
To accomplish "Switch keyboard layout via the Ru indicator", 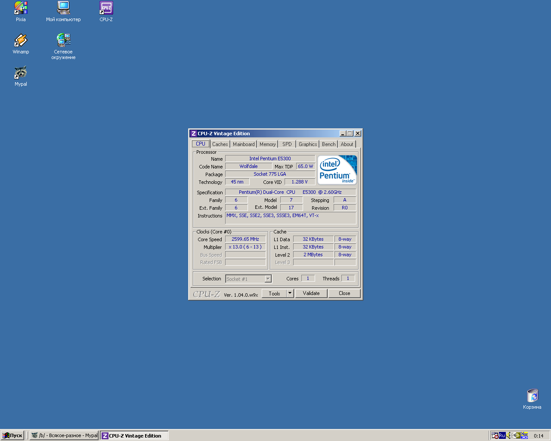I will [x=502, y=435].
